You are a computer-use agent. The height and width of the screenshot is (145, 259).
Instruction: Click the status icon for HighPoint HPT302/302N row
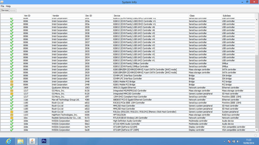pyautogui.click(x=12, y=115)
